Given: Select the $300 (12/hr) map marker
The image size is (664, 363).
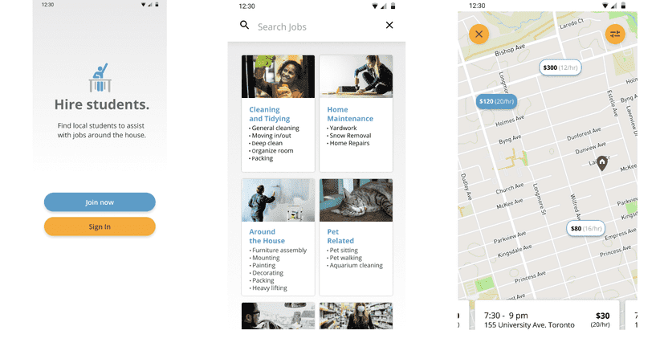Looking at the screenshot, I should click(560, 67).
